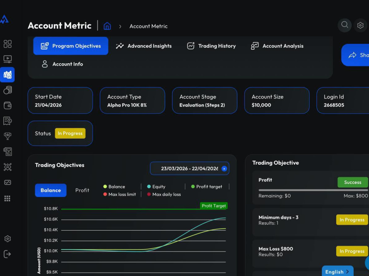Click the Profit Success badge
The width and height of the screenshot is (369, 276).
point(352,183)
